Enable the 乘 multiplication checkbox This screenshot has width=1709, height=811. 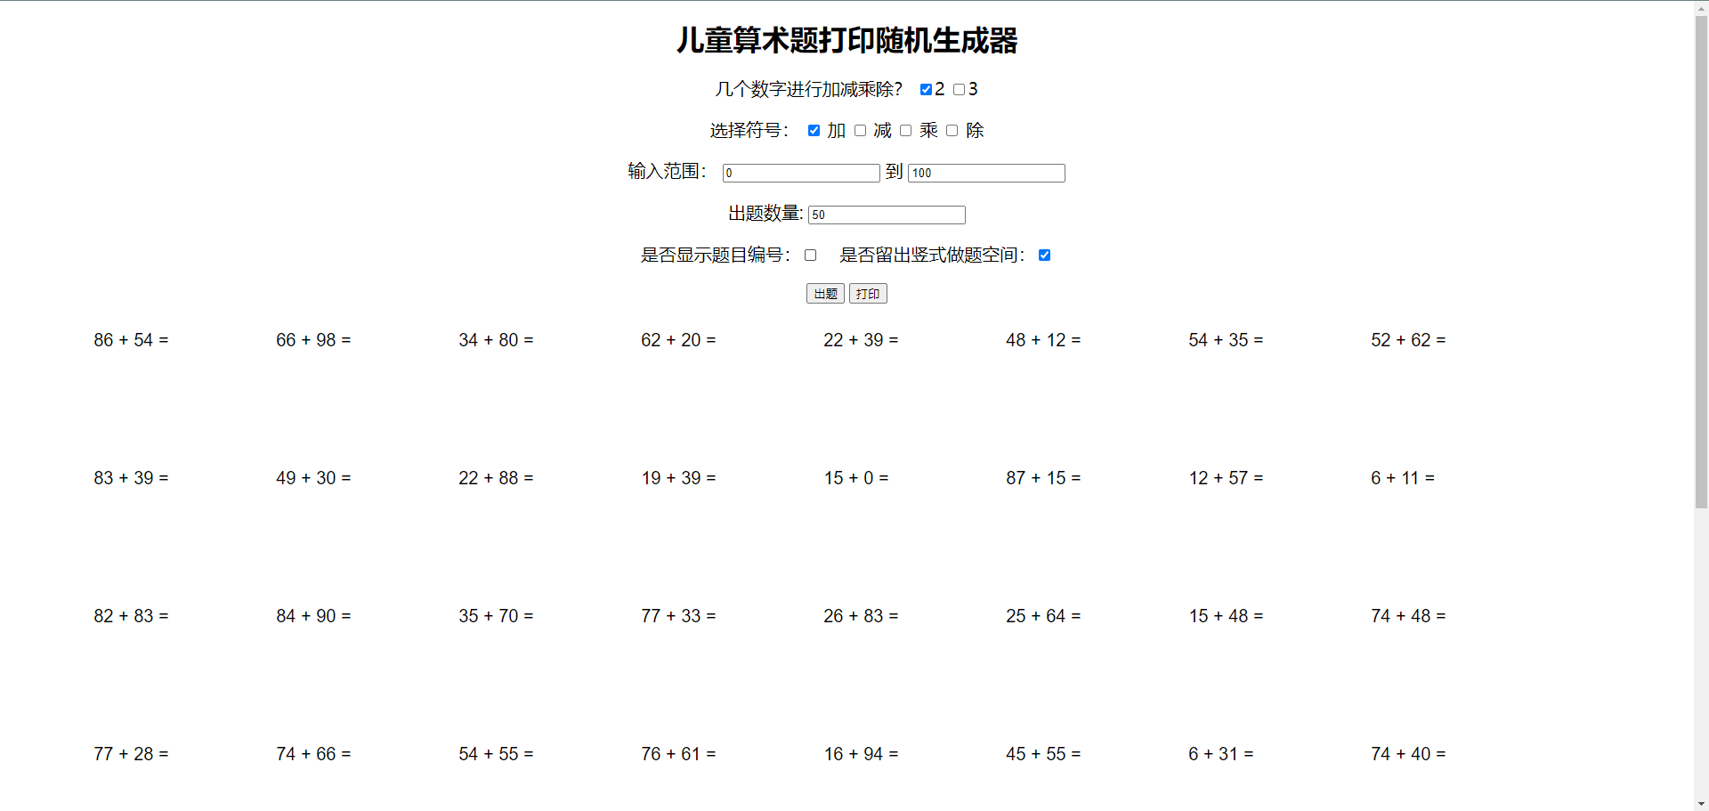coord(905,131)
